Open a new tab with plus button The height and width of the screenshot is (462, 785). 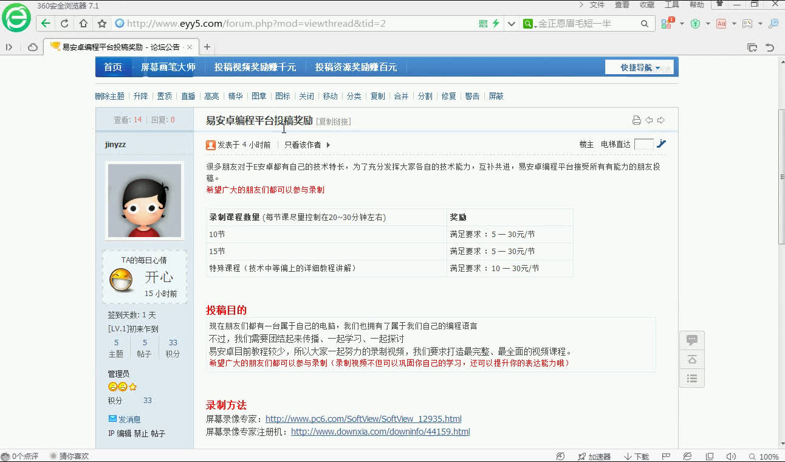(207, 47)
